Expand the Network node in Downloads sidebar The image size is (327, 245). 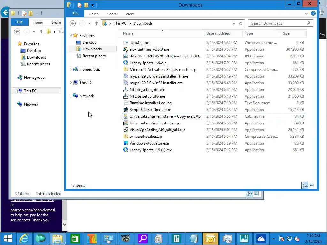point(71,96)
